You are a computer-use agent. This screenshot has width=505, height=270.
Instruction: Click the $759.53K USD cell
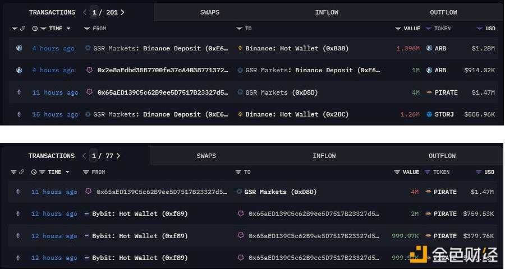coord(478,214)
